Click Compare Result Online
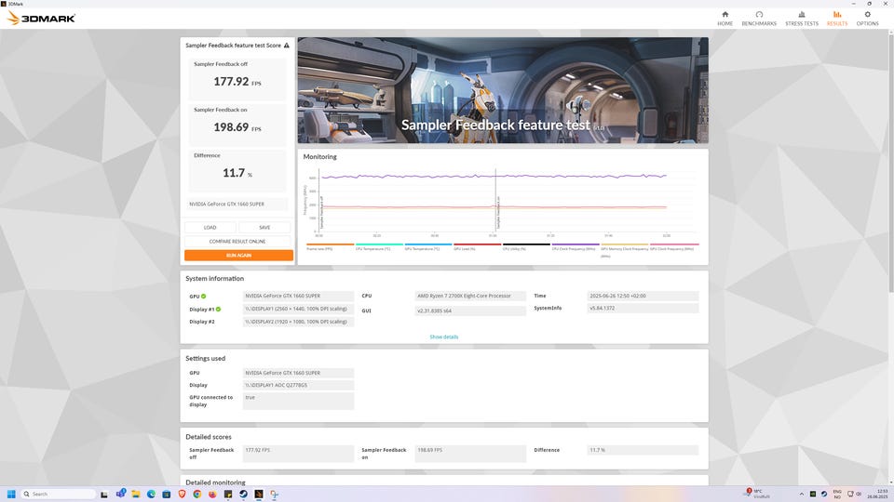The width and height of the screenshot is (894, 502). pos(237,241)
